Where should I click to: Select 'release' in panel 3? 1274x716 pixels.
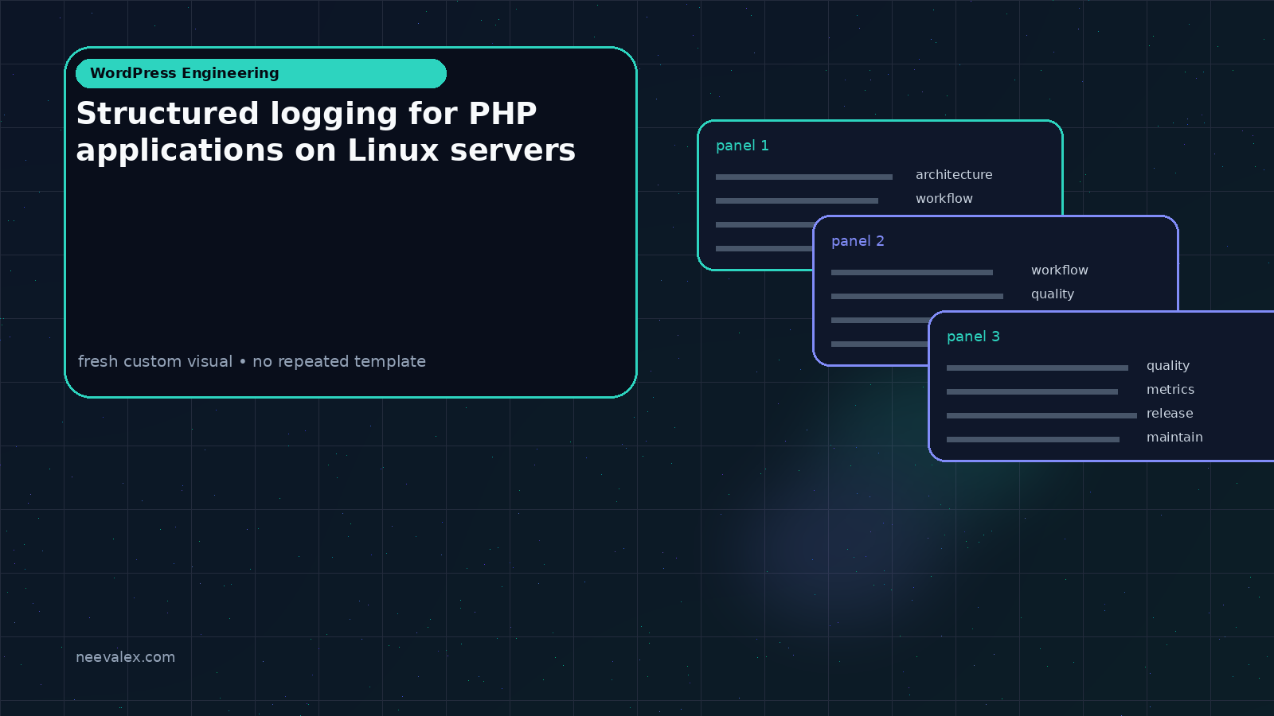pos(1170,413)
